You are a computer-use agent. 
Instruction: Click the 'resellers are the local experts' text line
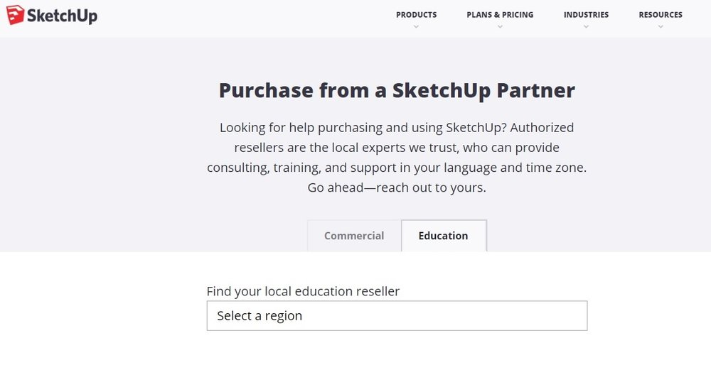[397, 148]
